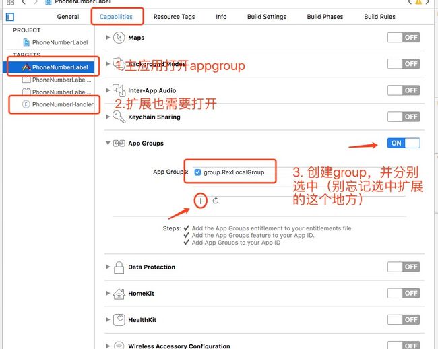Switch to the Capabilities tab

click(x=116, y=17)
